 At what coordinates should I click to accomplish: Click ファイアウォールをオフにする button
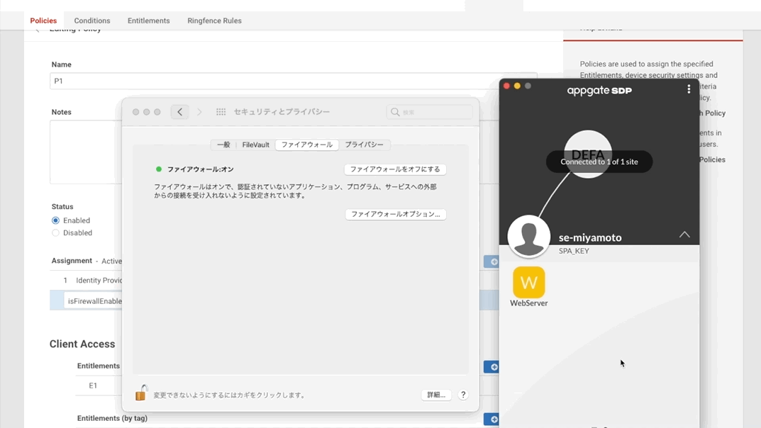395,169
